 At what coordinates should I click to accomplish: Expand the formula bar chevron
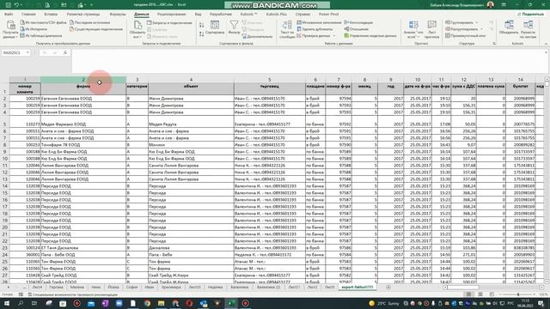tap(546, 52)
